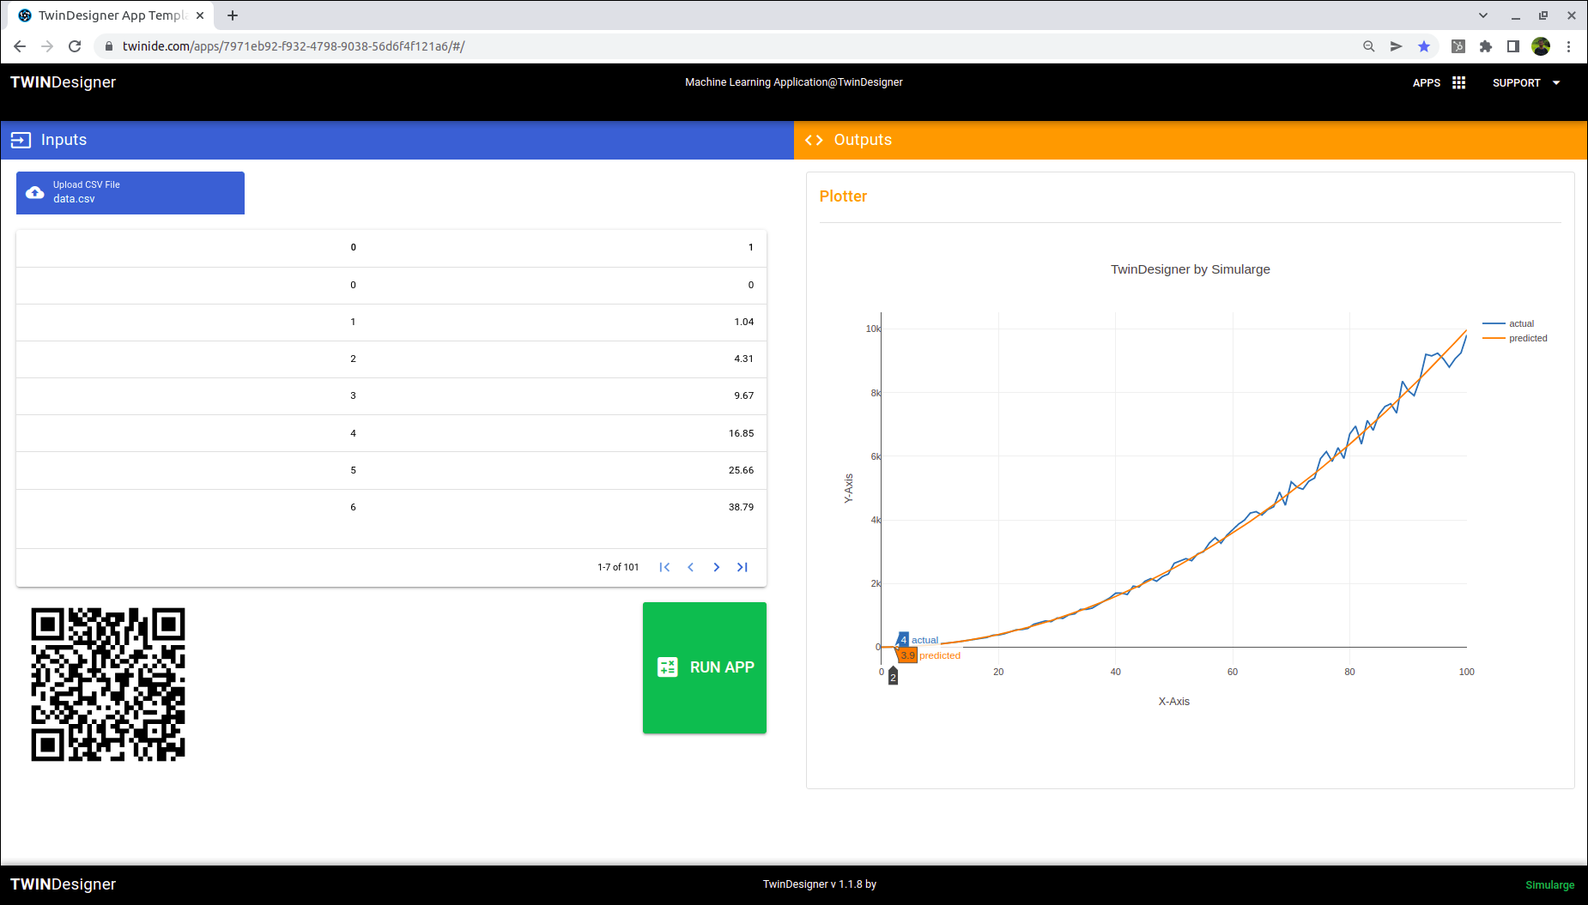Viewport: 1588px width, 905px height.
Task: Click the browser back arrow
Action: pos(20,46)
